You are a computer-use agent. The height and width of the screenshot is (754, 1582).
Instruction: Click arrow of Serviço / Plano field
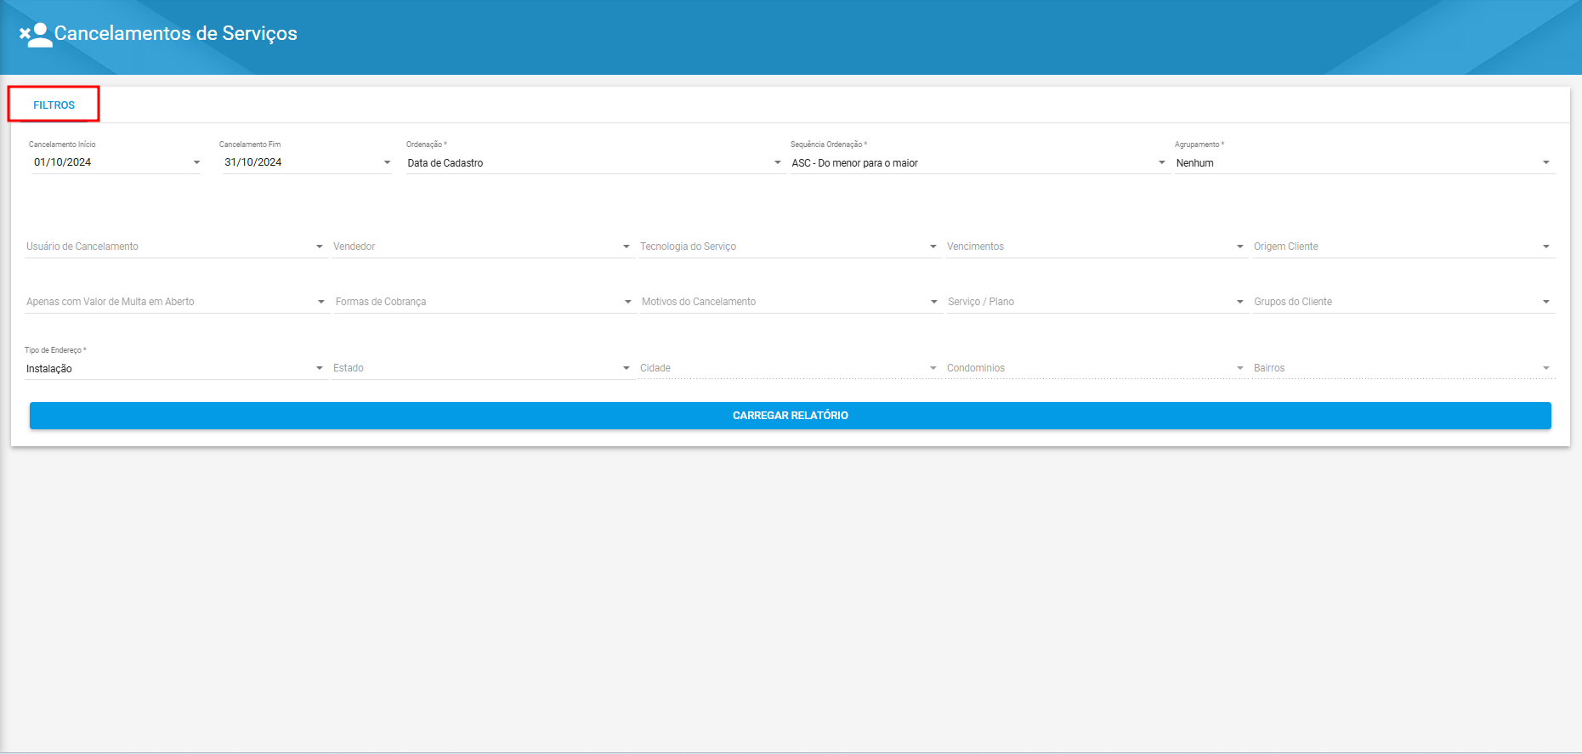[1240, 302]
